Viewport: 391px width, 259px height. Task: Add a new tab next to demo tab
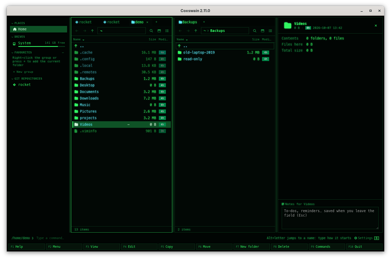(156, 22)
